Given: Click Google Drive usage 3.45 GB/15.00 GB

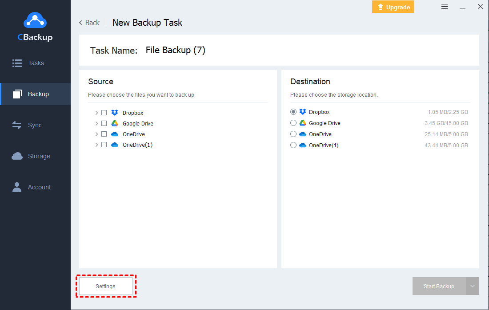Looking at the screenshot, I should coord(446,123).
